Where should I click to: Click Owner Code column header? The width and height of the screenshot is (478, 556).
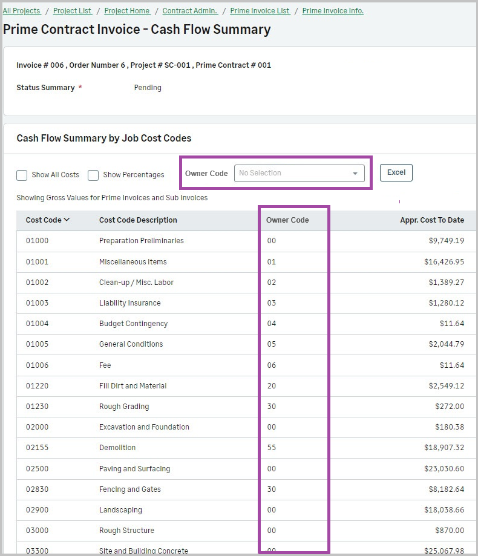[287, 220]
